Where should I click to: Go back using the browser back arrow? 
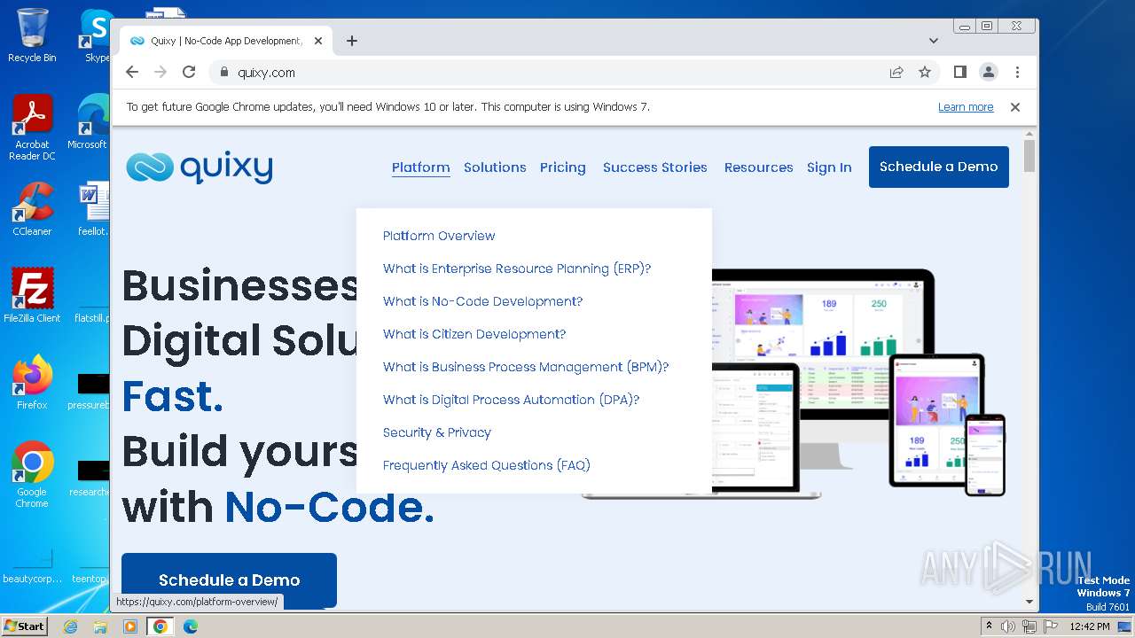[132, 73]
